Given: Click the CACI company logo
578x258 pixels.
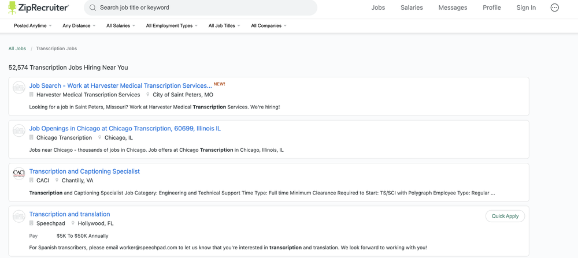Looking at the screenshot, I should (19, 173).
